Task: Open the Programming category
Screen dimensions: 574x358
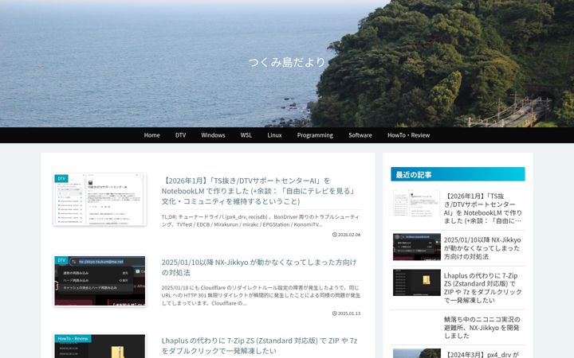Action: (x=315, y=135)
